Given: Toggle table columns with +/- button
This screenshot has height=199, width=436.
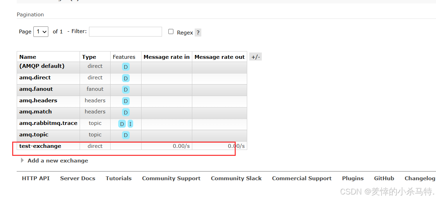Looking at the screenshot, I should pos(256,57).
